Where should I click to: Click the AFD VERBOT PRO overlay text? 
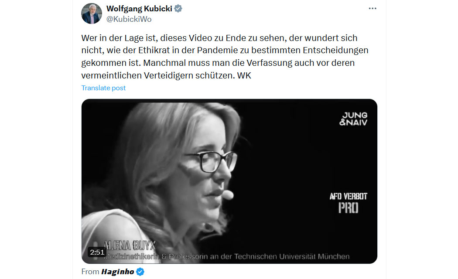(x=349, y=203)
